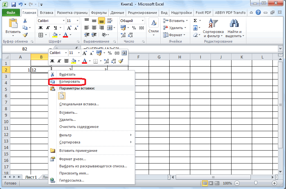This screenshot has height=189, width=286.
Task: Click the Format Painter brush in ribbon clipboard
Action: click(25, 35)
